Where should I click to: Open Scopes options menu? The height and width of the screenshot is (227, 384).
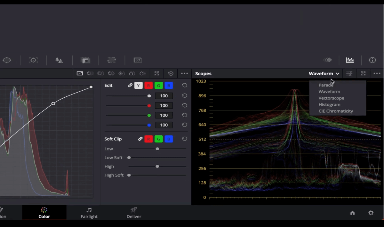click(377, 73)
